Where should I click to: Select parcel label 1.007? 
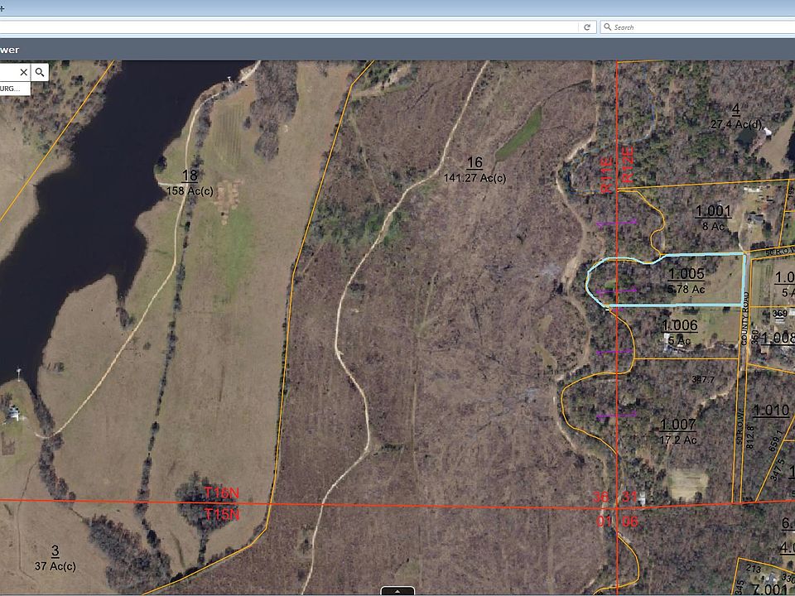click(677, 425)
